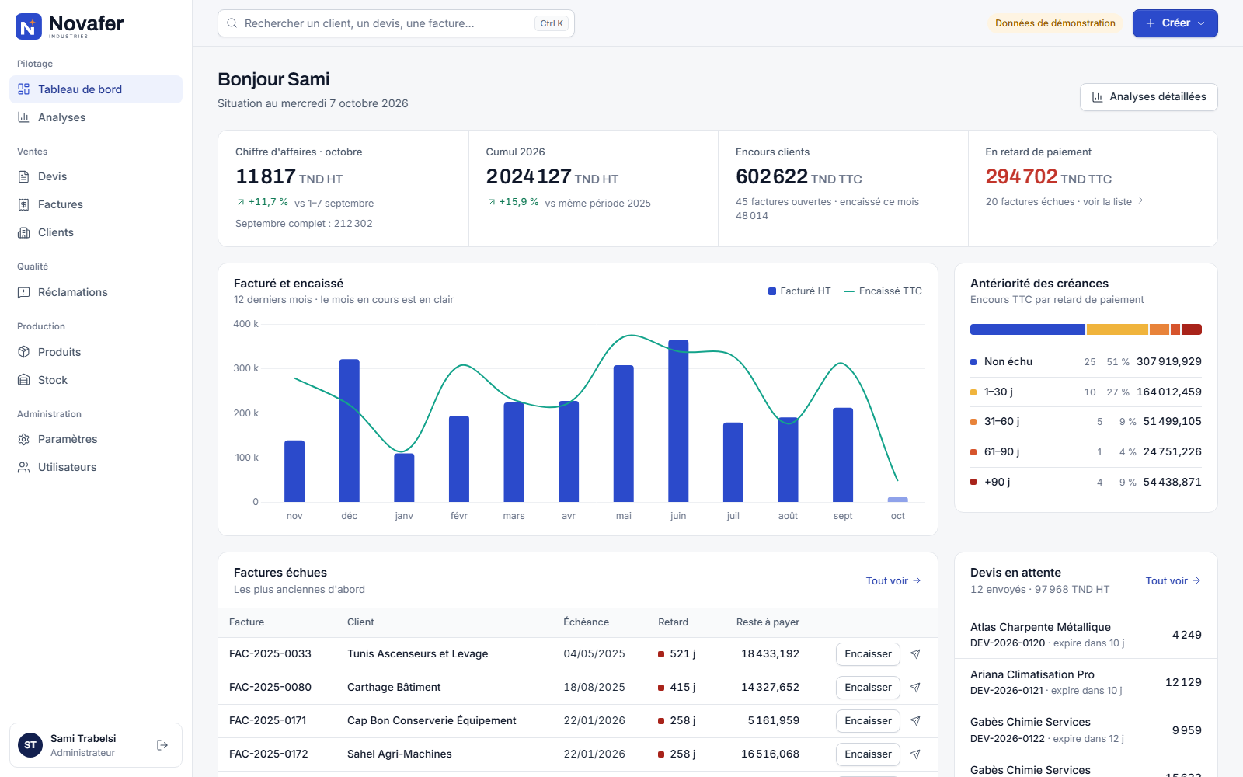
Task: Click the Produits box icon
Action: 24,352
